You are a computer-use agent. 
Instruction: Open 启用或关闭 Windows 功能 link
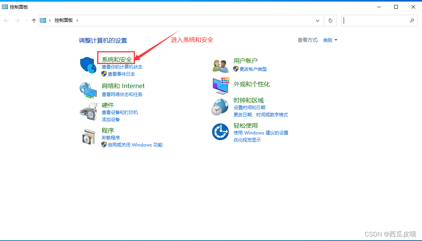(135, 145)
